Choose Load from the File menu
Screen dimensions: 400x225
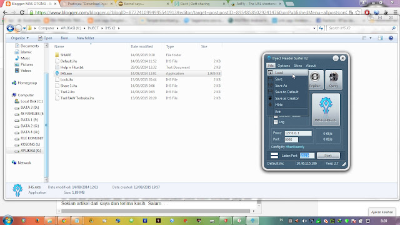coord(287,72)
